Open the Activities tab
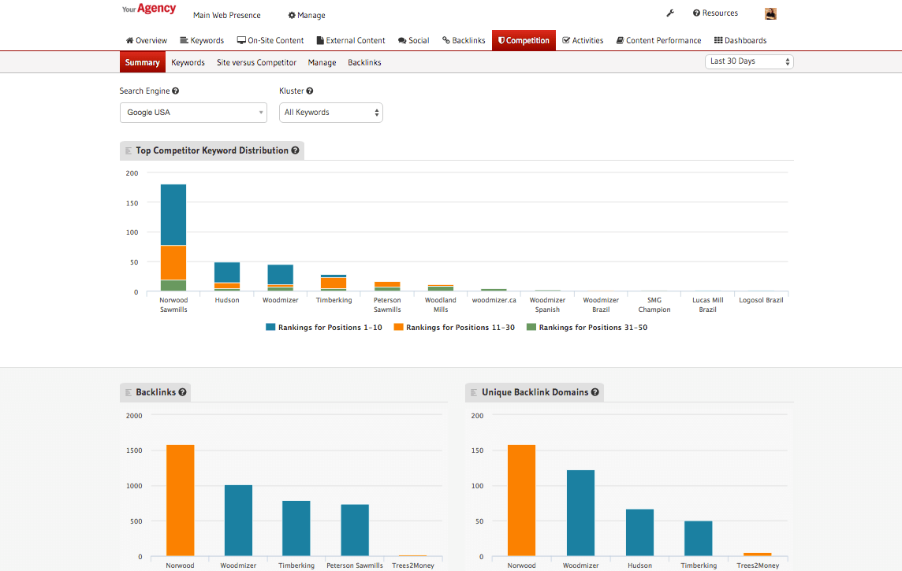This screenshot has height=571, width=902. point(583,40)
